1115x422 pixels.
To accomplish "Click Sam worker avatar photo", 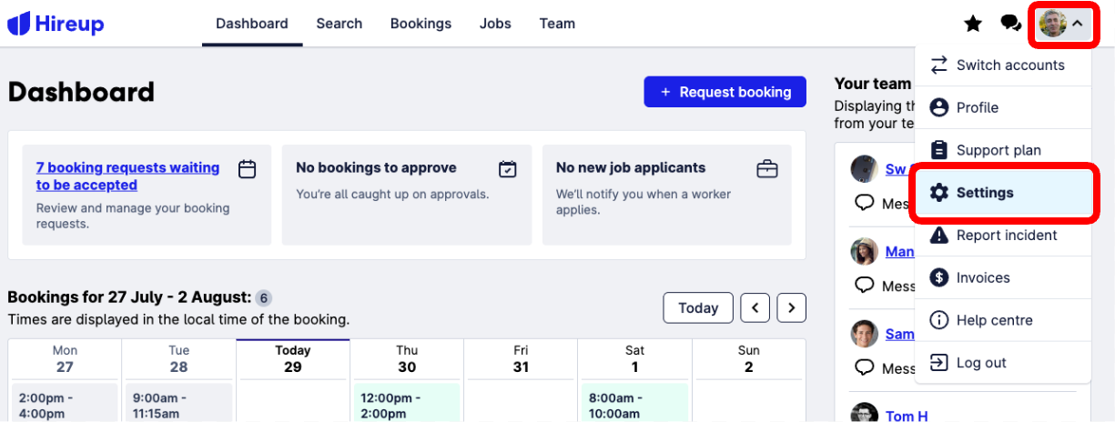I will [x=864, y=334].
